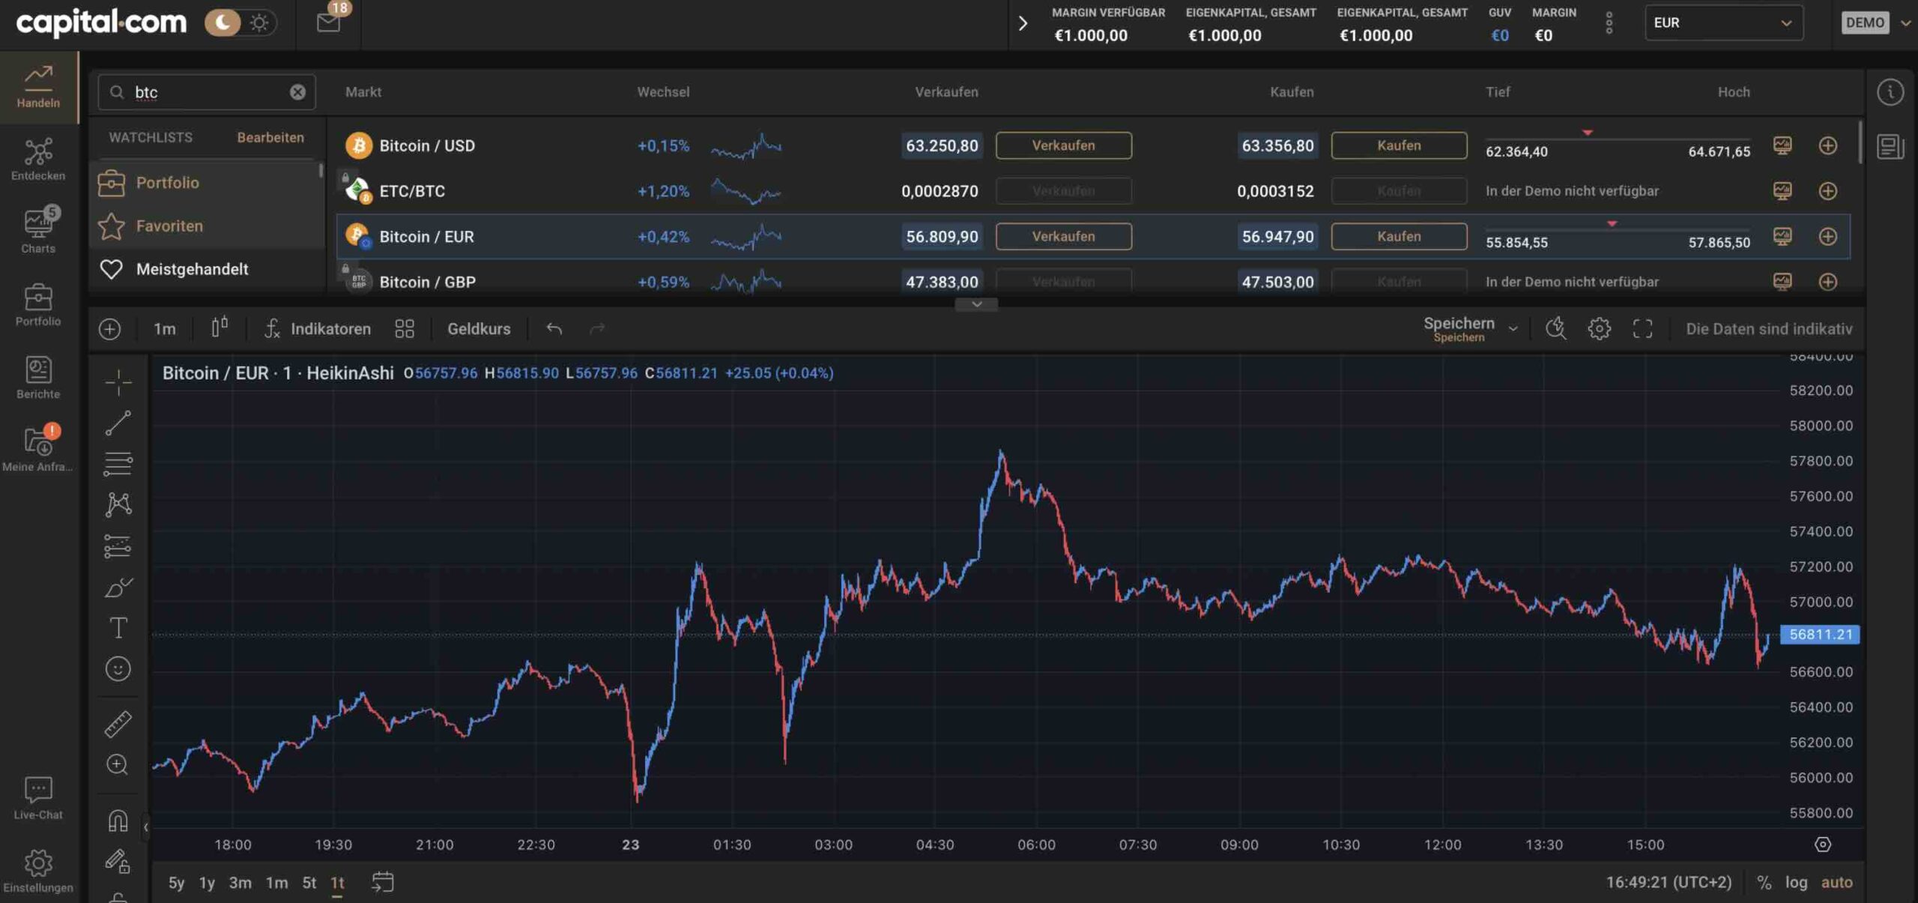Add a symbol to compare with plus icon
Image resolution: width=1918 pixels, height=903 pixels.
point(109,329)
